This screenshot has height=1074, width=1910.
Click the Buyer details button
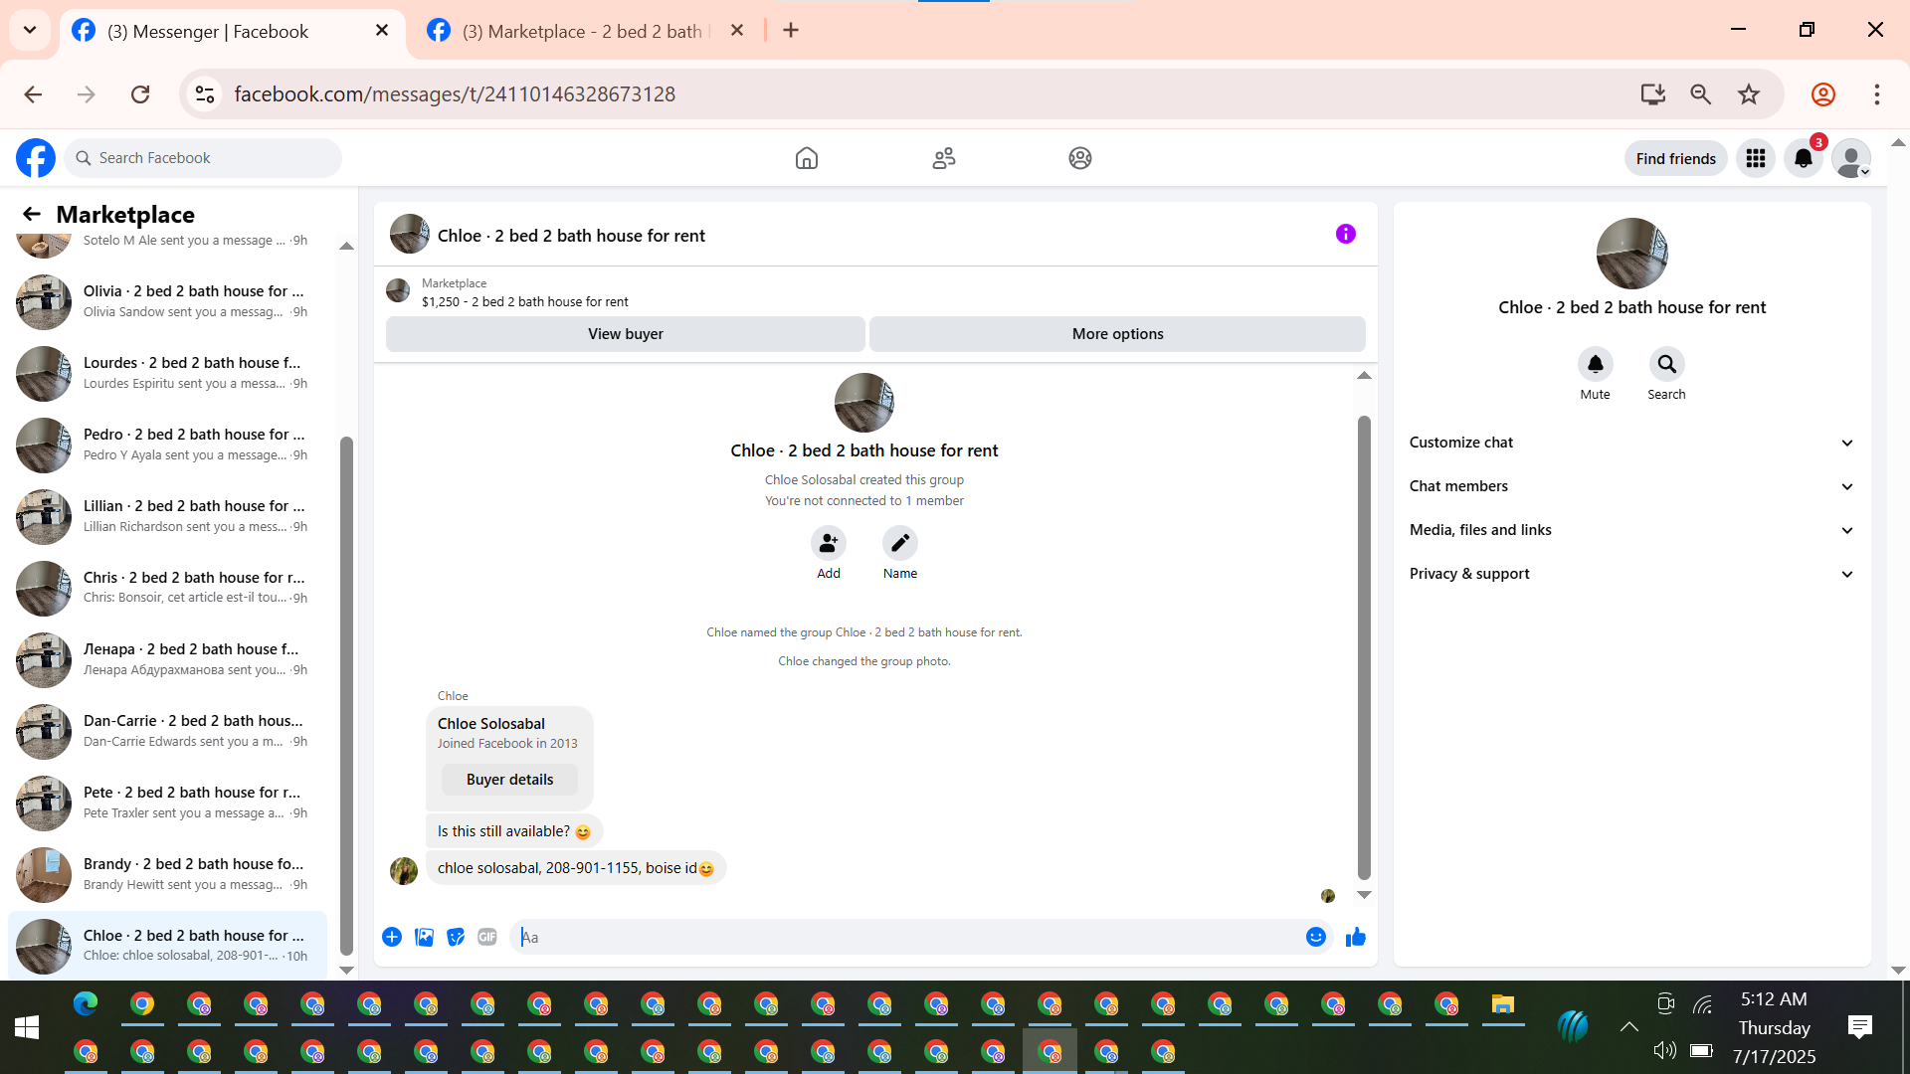509,780
